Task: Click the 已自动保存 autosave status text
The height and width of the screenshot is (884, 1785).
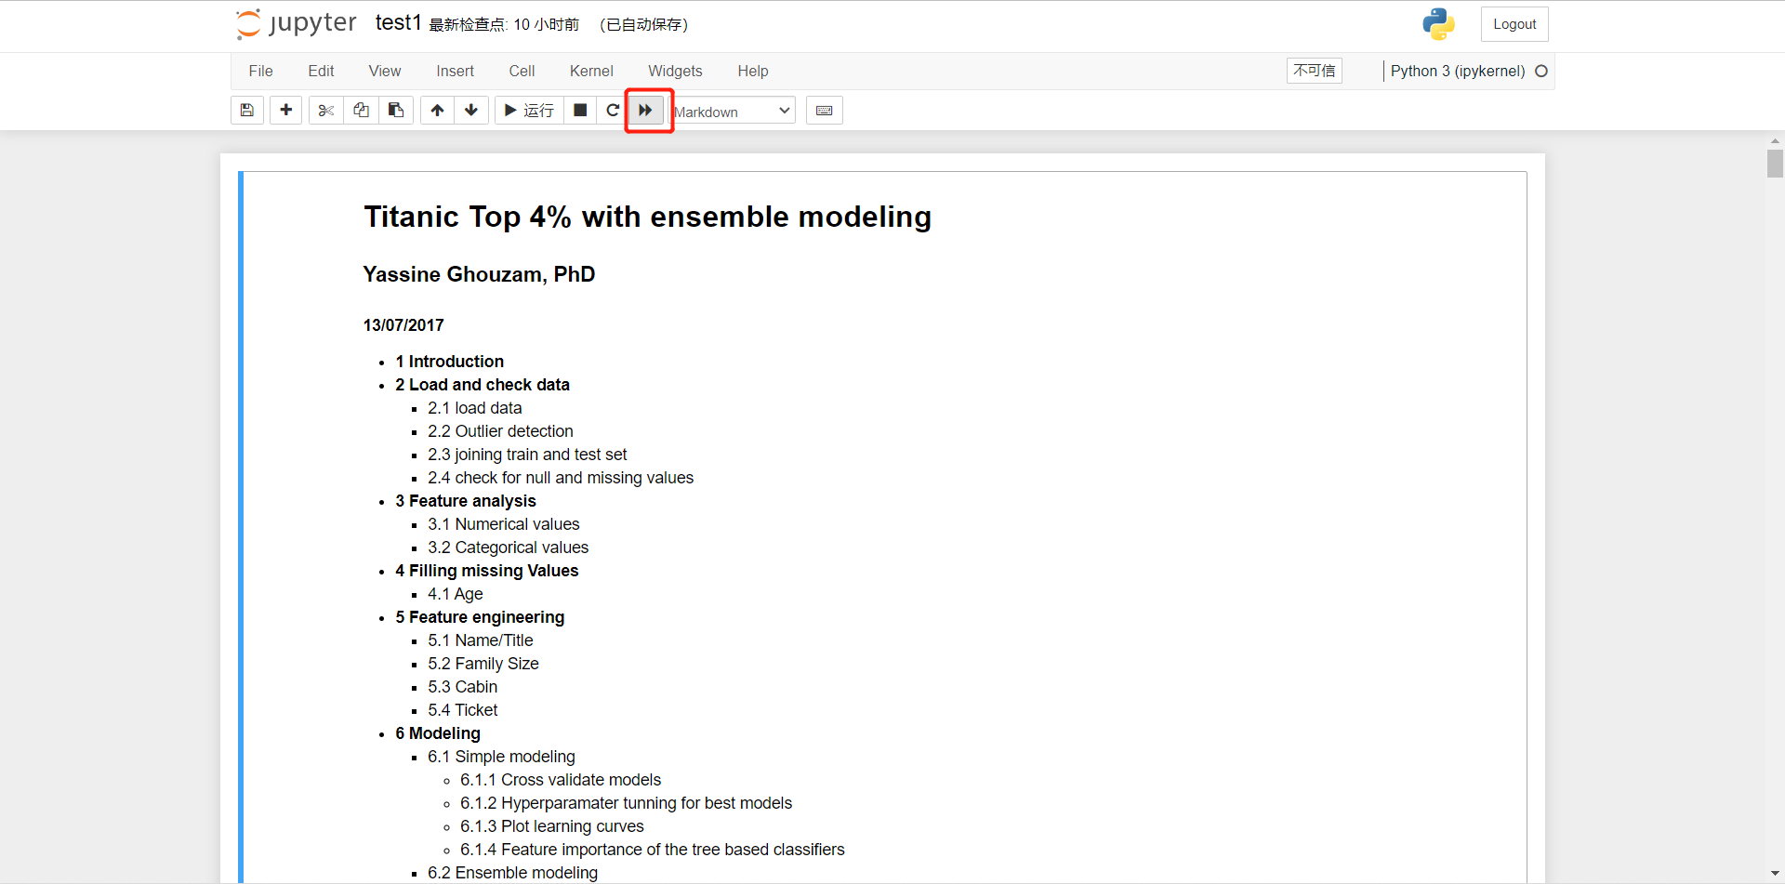Action: pyautogui.click(x=644, y=25)
